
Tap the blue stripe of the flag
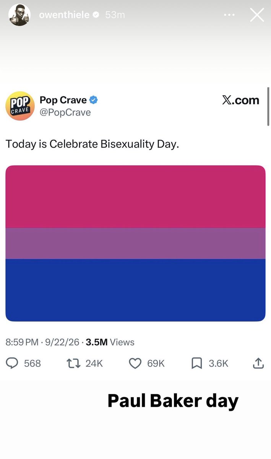tap(135, 290)
